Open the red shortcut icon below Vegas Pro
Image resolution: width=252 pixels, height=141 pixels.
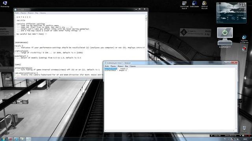pyautogui.click(x=244, y=50)
